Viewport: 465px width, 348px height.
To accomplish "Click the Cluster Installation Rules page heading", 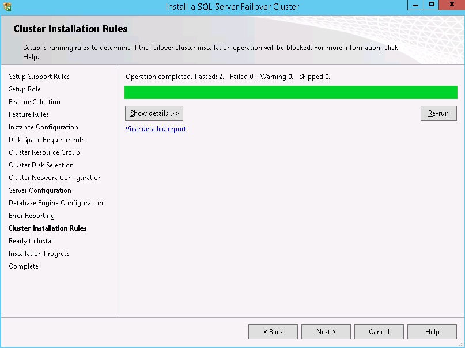I will [x=70, y=29].
